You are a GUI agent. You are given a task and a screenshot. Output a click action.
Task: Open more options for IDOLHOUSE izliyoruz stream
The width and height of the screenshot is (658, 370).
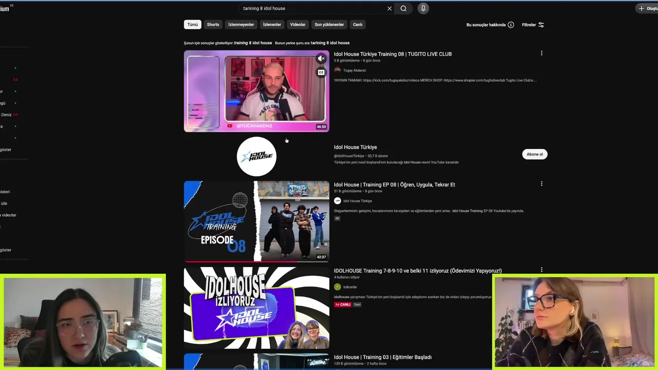coord(541,270)
